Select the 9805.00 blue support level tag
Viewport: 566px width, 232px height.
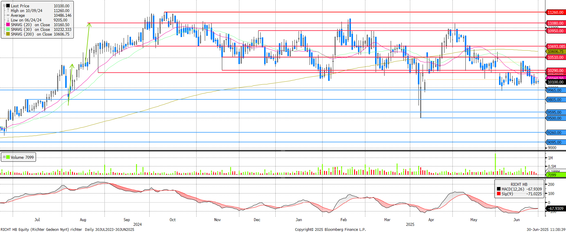tap(556, 100)
